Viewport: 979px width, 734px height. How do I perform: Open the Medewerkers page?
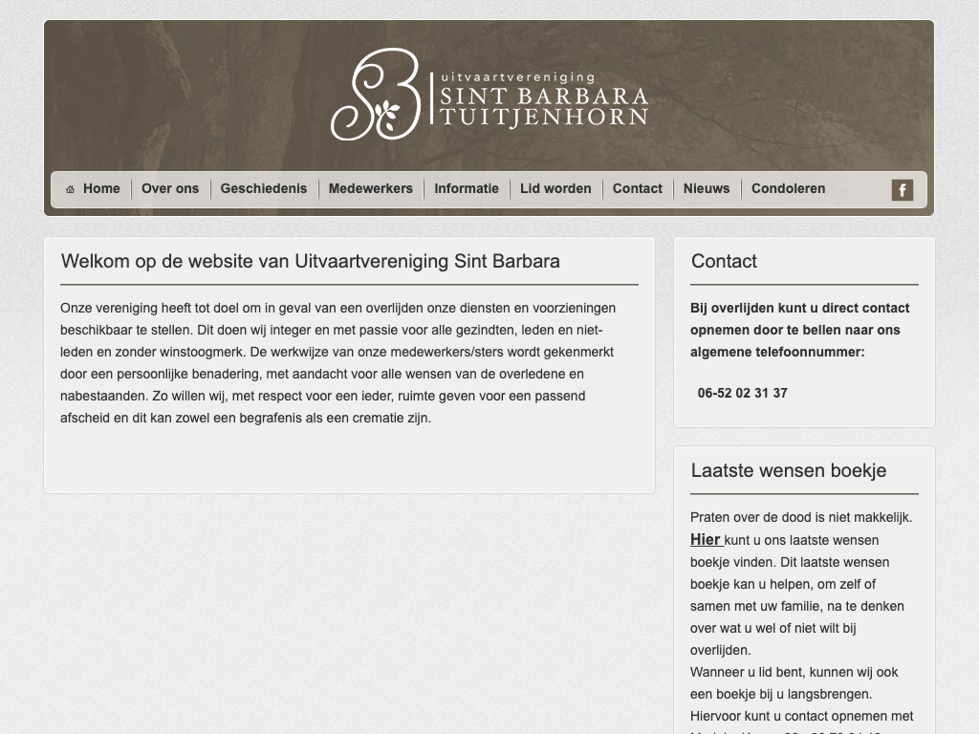pos(371,188)
